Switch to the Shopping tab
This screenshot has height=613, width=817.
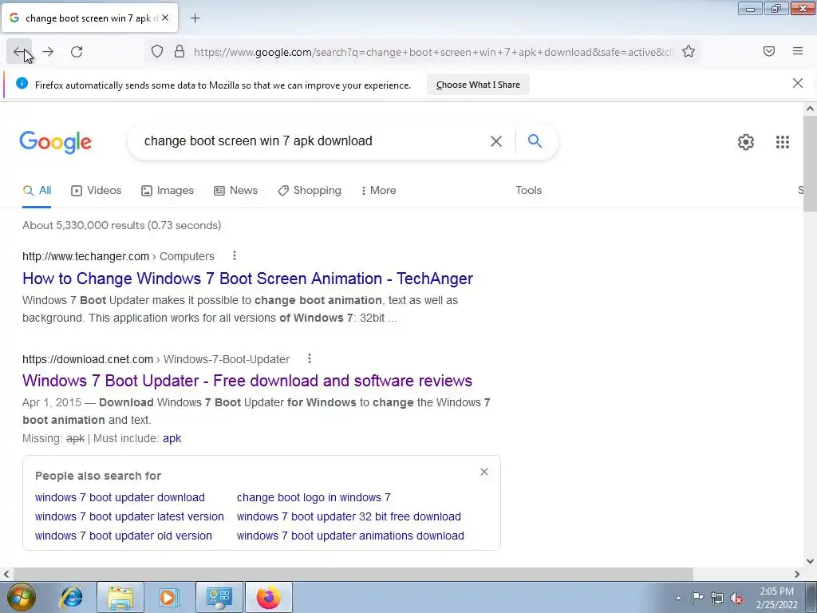pos(310,191)
